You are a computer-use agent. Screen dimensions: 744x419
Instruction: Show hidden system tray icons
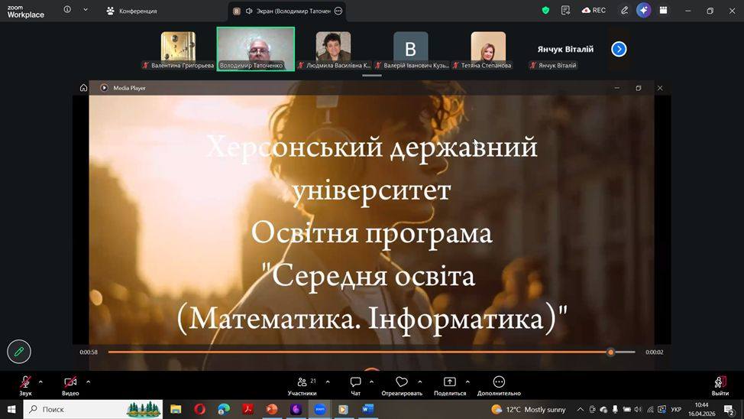[581, 409]
